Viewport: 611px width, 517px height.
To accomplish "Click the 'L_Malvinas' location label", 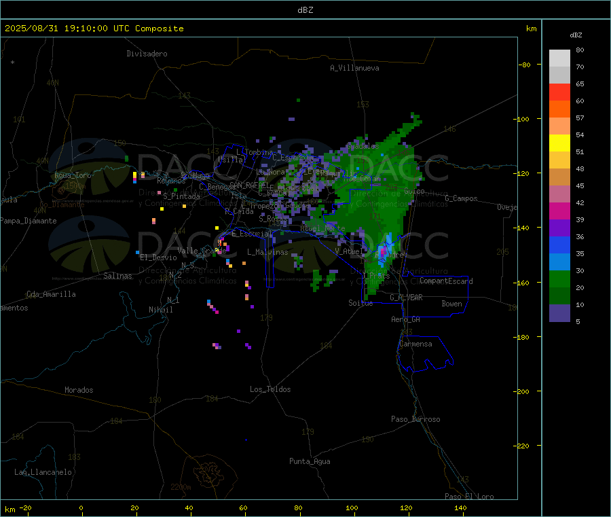I will pyautogui.click(x=267, y=252).
